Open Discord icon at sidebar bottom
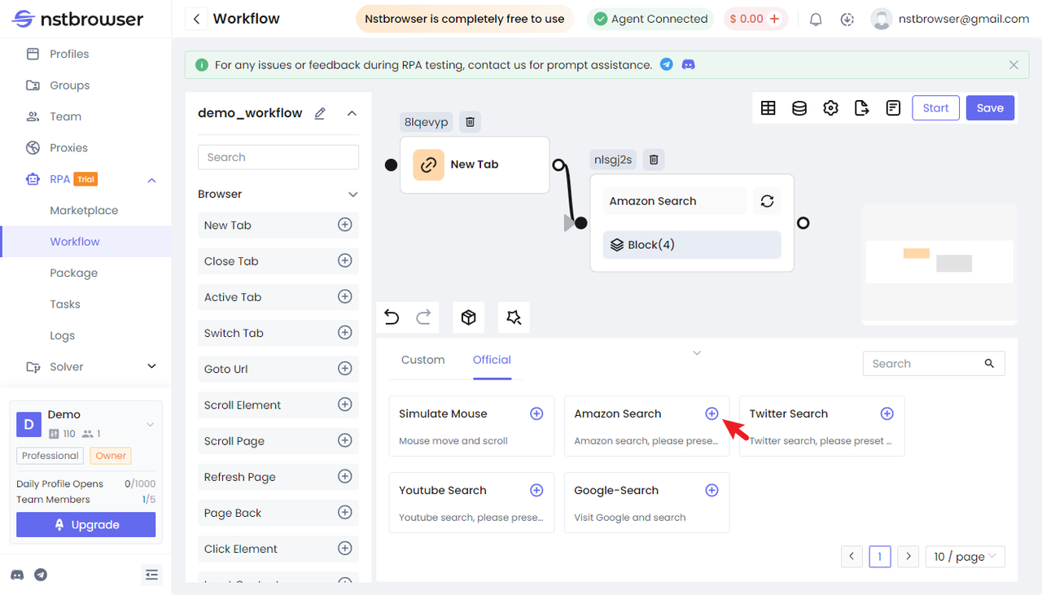Viewport: 1042px width, 595px height. tap(17, 575)
